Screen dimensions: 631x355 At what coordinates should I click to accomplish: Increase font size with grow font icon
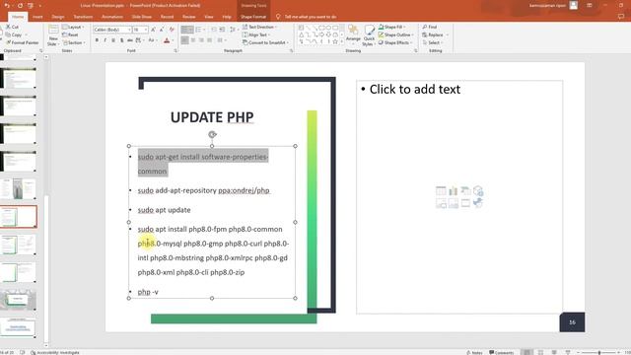(153, 30)
